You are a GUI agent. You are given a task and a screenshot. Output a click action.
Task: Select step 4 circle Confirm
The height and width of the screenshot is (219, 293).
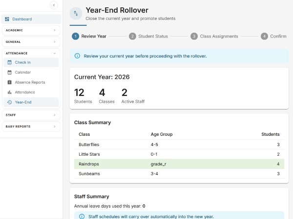[264, 36]
